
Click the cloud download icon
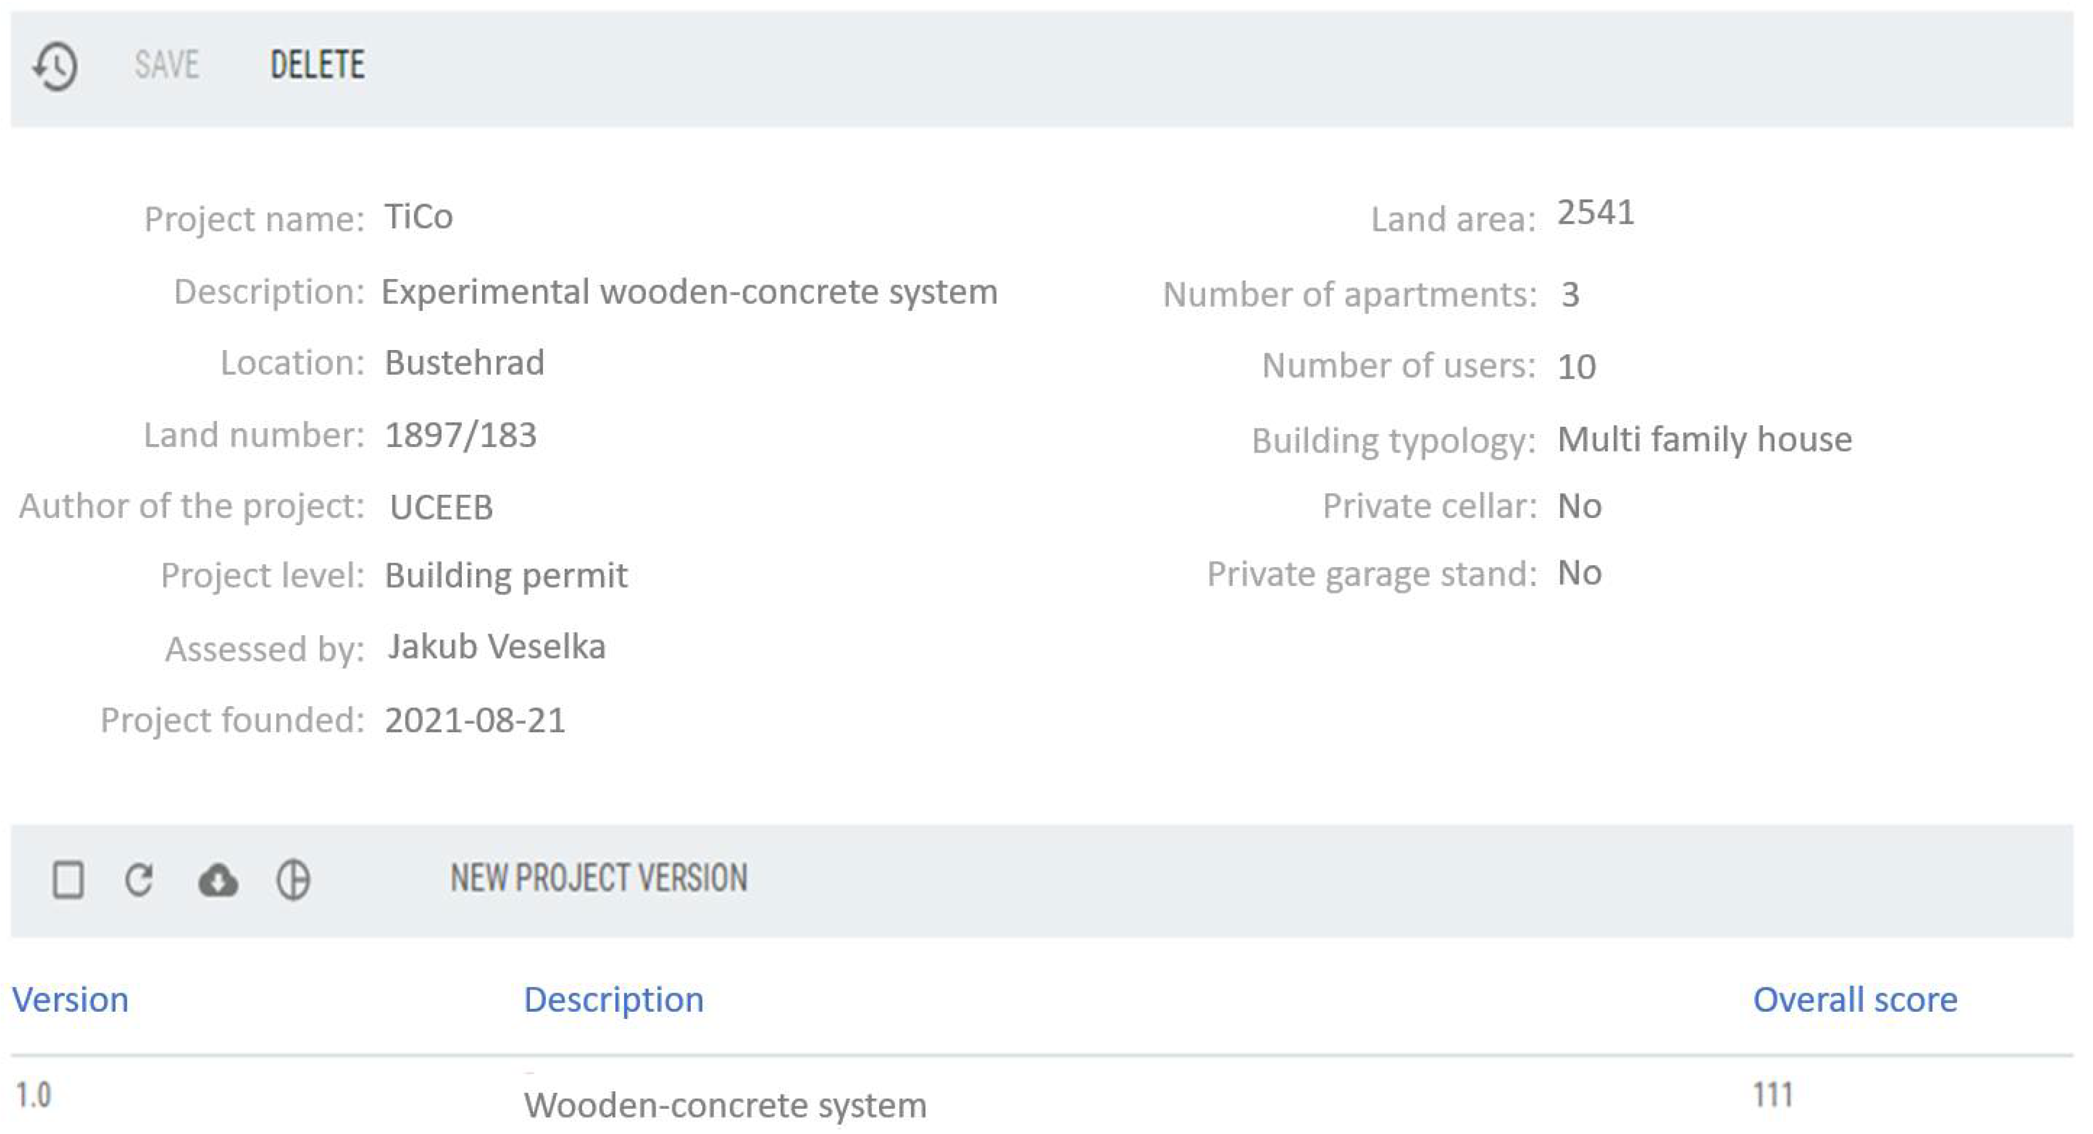(218, 880)
